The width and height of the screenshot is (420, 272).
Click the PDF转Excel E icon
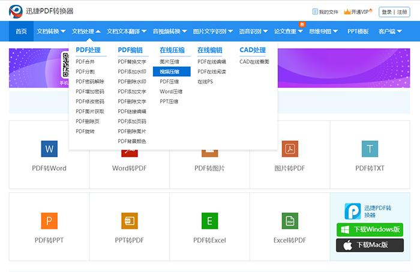pos(210,221)
